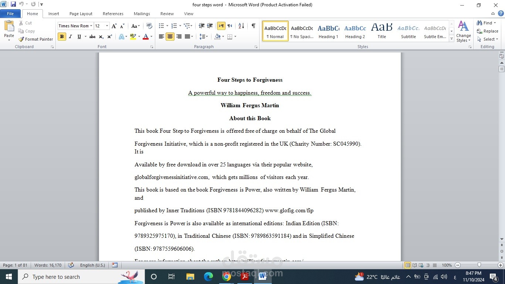Screen dimensions: 505x284
Task: Decrease font size with Shrink Font icon
Action: click(122, 26)
